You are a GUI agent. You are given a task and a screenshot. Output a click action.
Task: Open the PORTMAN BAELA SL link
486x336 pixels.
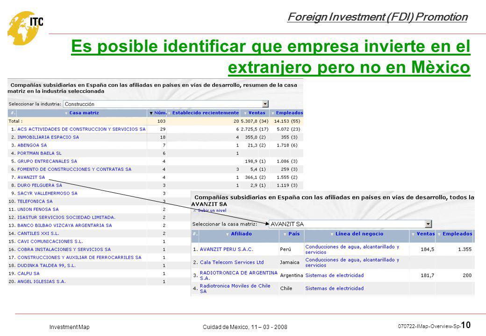point(39,154)
